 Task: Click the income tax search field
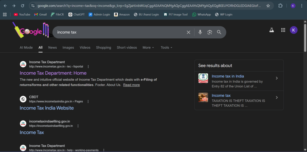click(x=120, y=32)
